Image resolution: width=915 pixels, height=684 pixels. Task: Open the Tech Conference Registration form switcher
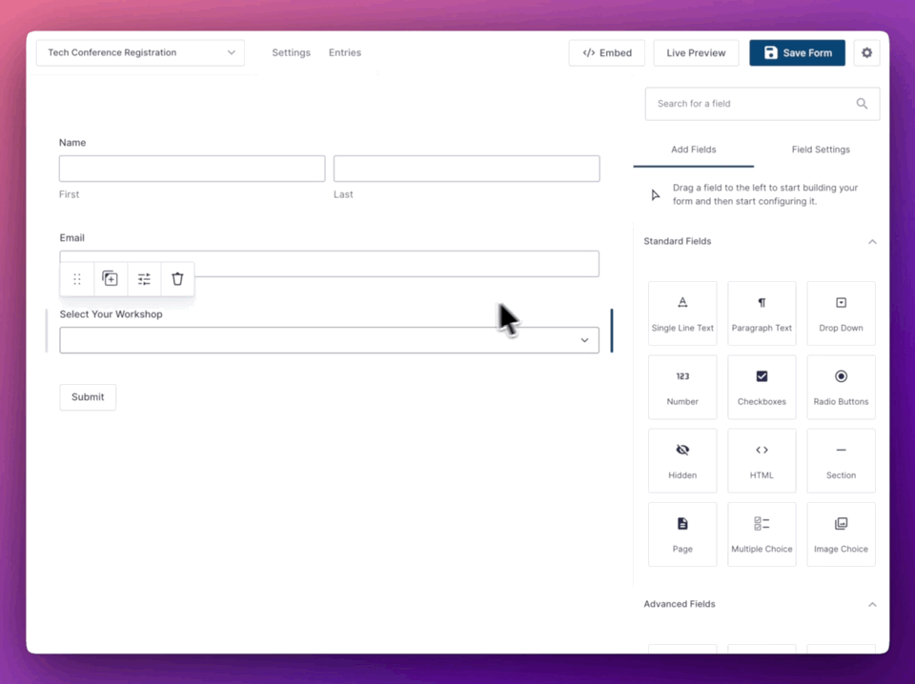click(140, 53)
